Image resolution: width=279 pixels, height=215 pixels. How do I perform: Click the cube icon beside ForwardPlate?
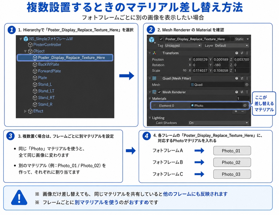click(35, 71)
